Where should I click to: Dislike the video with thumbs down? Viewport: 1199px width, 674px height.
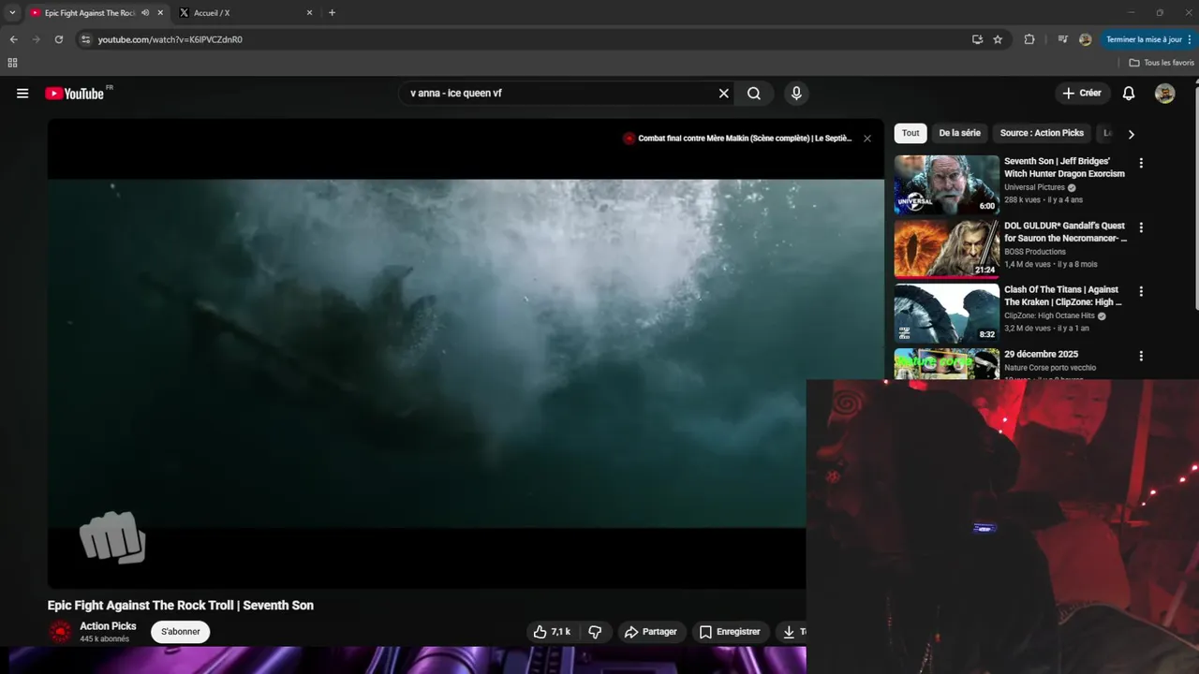pos(595,632)
